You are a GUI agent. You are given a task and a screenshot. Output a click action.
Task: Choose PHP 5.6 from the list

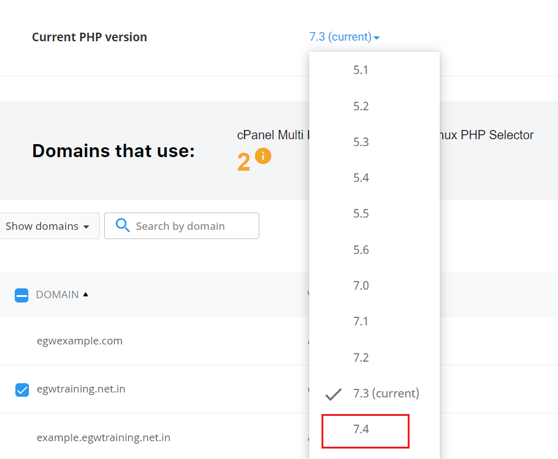362,250
